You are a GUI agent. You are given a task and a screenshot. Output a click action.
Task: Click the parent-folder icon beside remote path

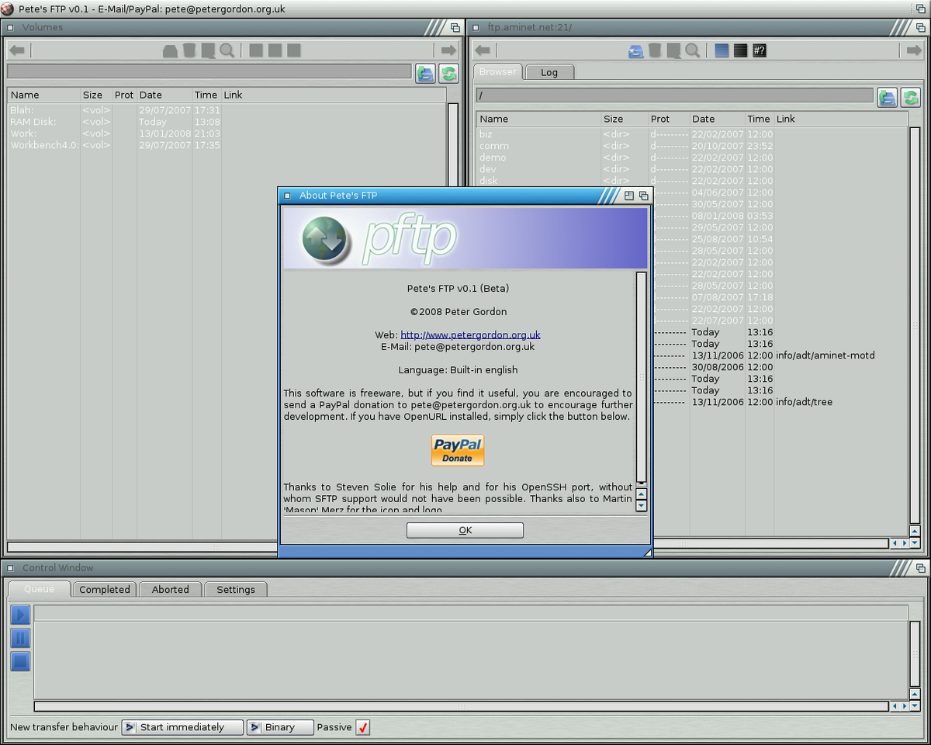(888, 97)
